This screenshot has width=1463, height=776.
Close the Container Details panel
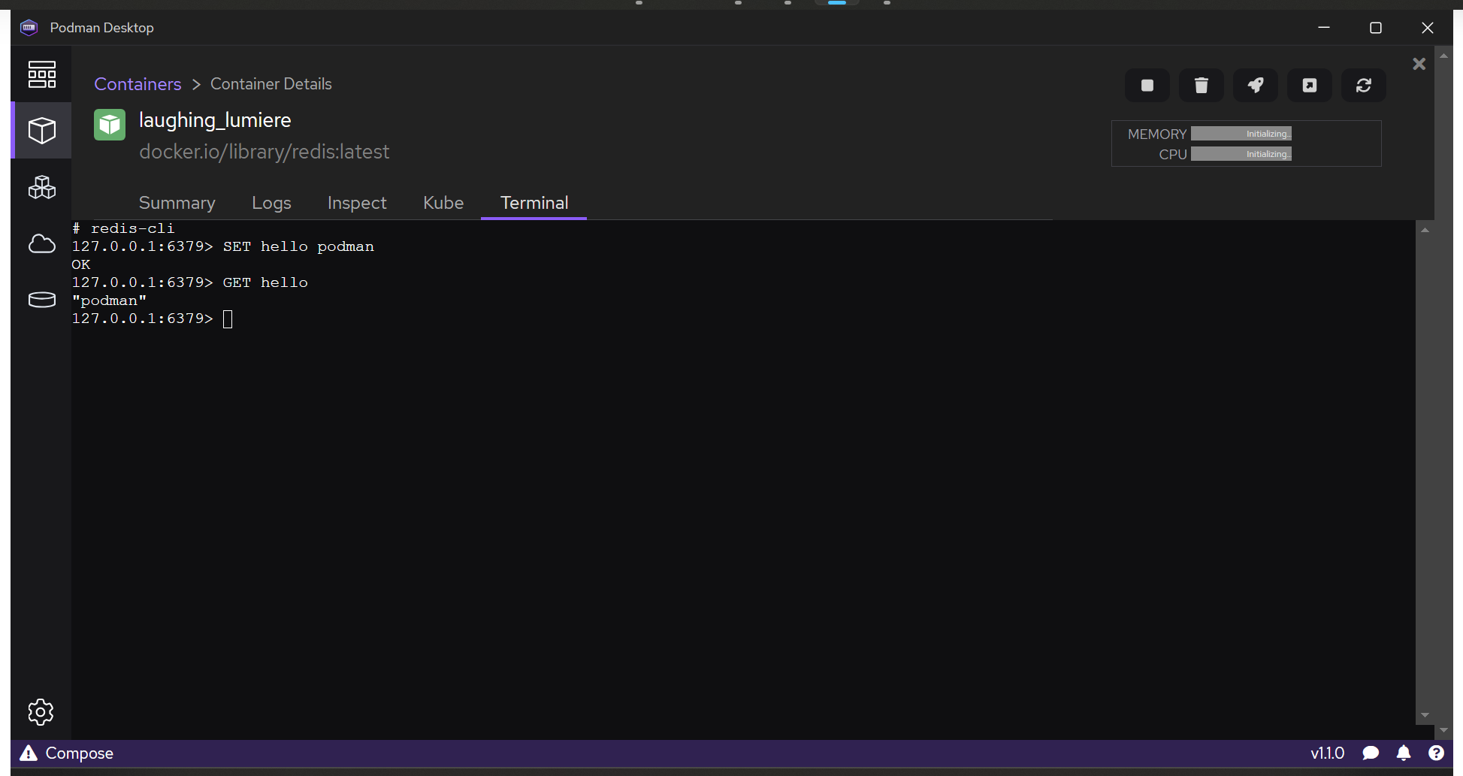click(1419, 64)
